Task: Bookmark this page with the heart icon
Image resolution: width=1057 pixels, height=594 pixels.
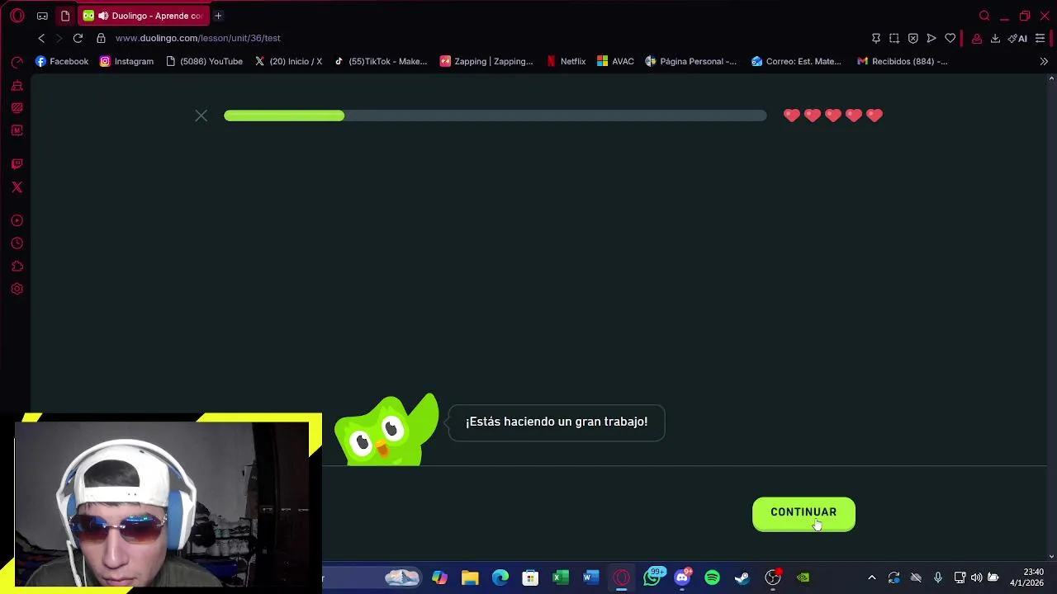Action: coord(950,38)
